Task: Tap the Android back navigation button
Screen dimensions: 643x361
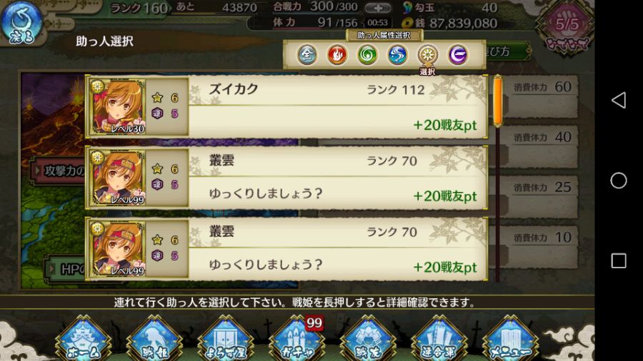Action: click(619, 100)
